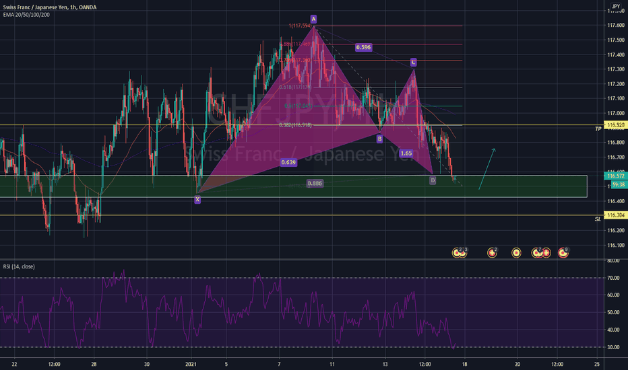Click the 30 date on time axis
This screenshot has height=370, width=628.
click(x=147, y=364)
